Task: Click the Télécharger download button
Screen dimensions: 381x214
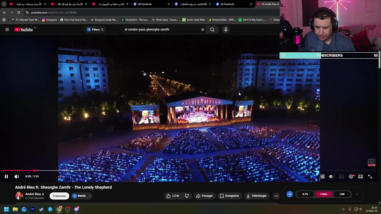Action: (256, 196)
